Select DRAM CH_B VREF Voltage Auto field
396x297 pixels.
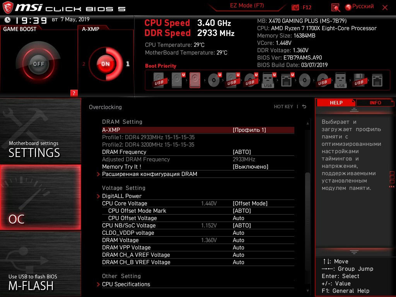pos(238,262)
